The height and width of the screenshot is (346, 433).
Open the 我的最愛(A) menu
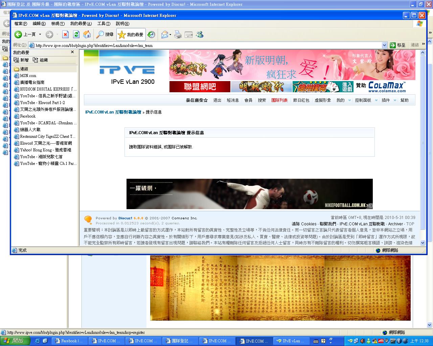click(x=81, y=24)
